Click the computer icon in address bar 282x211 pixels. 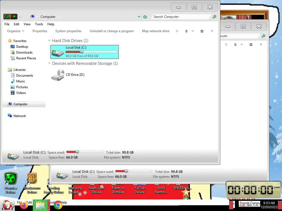[32, 17]
